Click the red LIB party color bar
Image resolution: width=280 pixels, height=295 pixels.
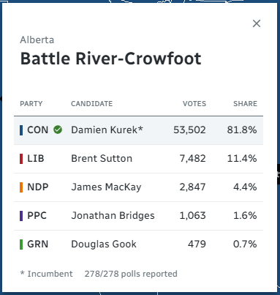[21, 159]
